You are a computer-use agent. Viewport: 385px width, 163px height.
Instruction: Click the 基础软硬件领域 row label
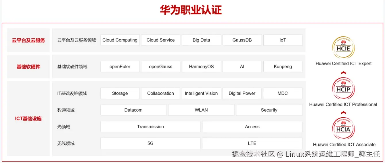(72, 67)
